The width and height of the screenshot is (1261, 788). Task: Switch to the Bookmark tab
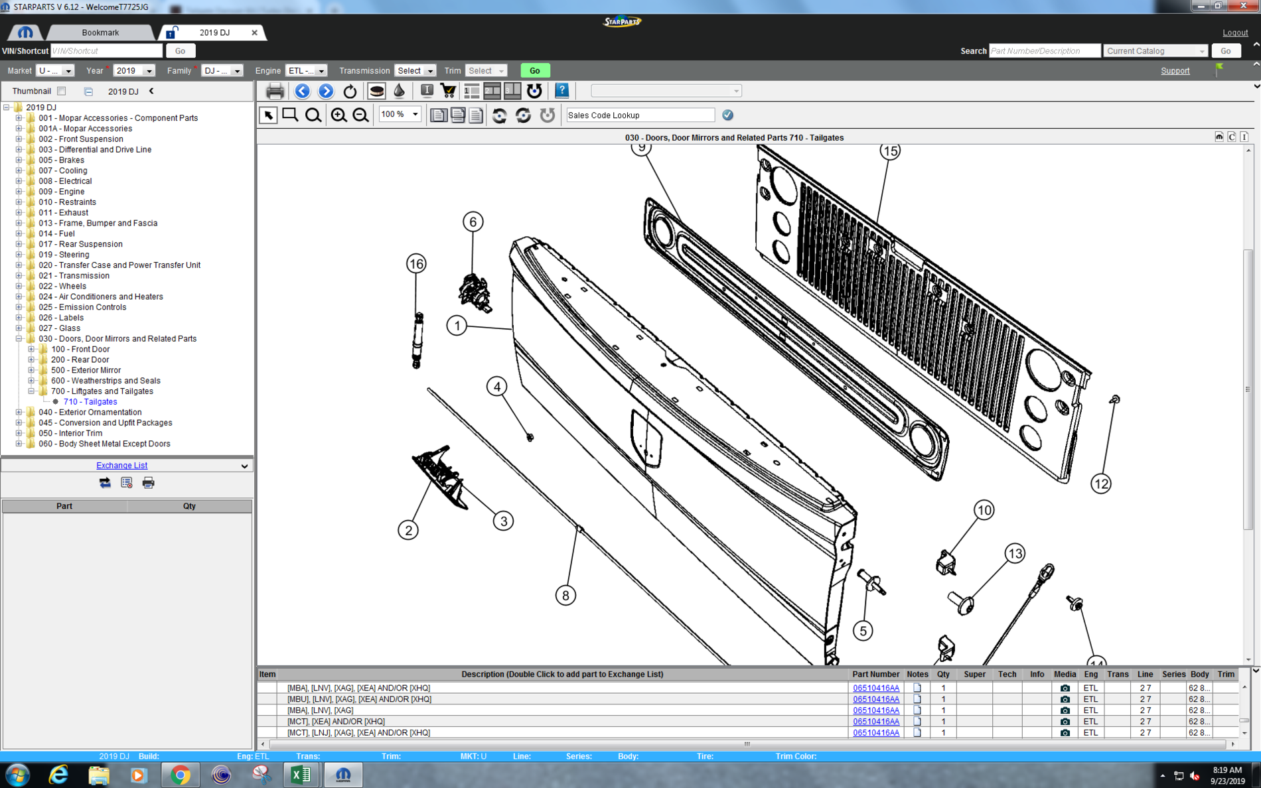pyautogui.click(x=100, y=33)
